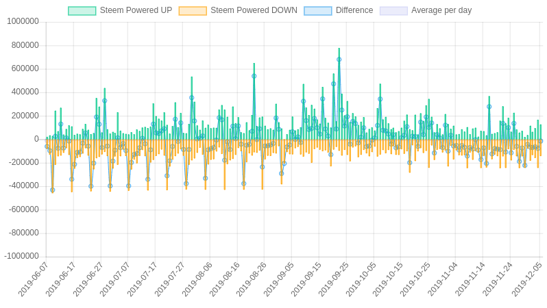Click the 800000 y-axis label
Screen dimensions: 547x308
(25, 45)
